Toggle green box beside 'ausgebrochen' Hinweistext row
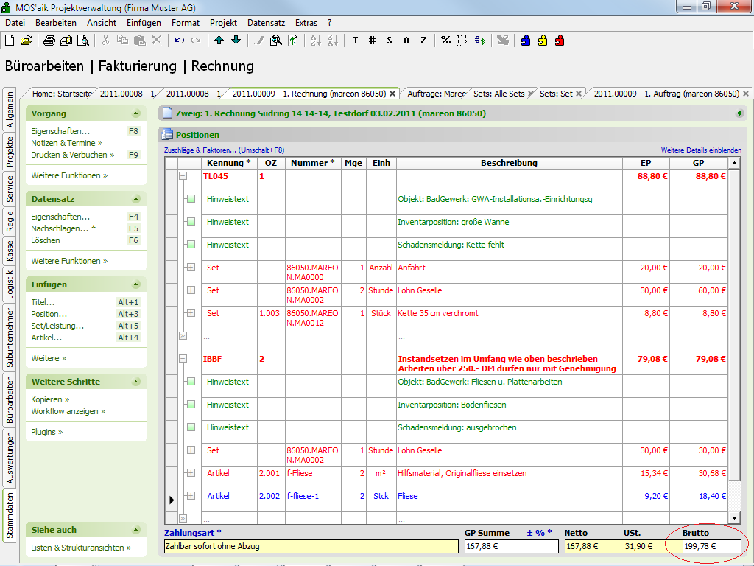Viewport: 754px width, 566px height. tap(191, 427)
